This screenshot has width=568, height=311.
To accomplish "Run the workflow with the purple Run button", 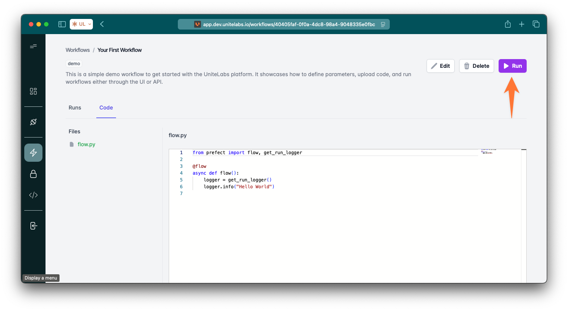I will point(512,66).
